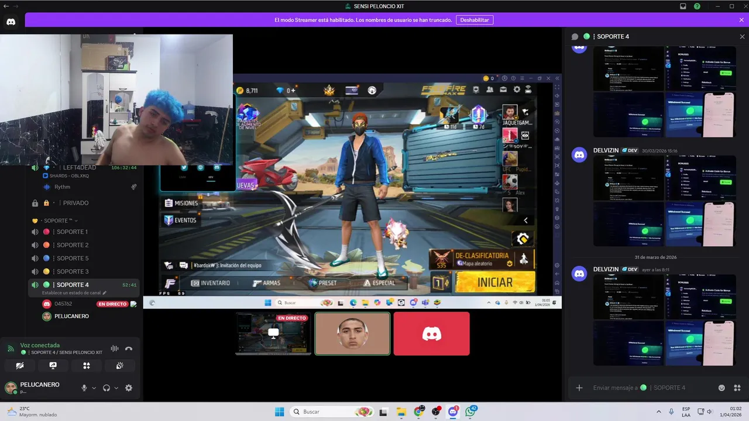Collapse friends list arrow in streamed game
This screenshot has width=749, height=421.
click(525, 220)
